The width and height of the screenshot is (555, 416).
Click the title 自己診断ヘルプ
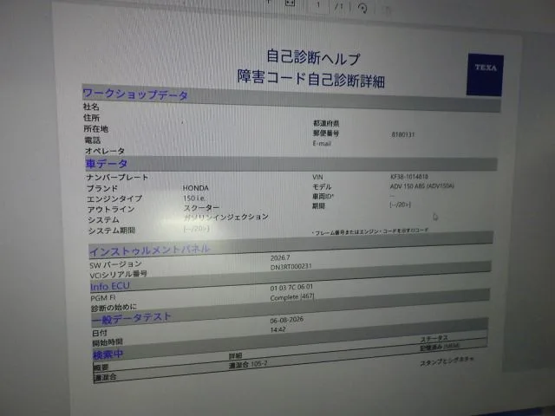[313, 58]
